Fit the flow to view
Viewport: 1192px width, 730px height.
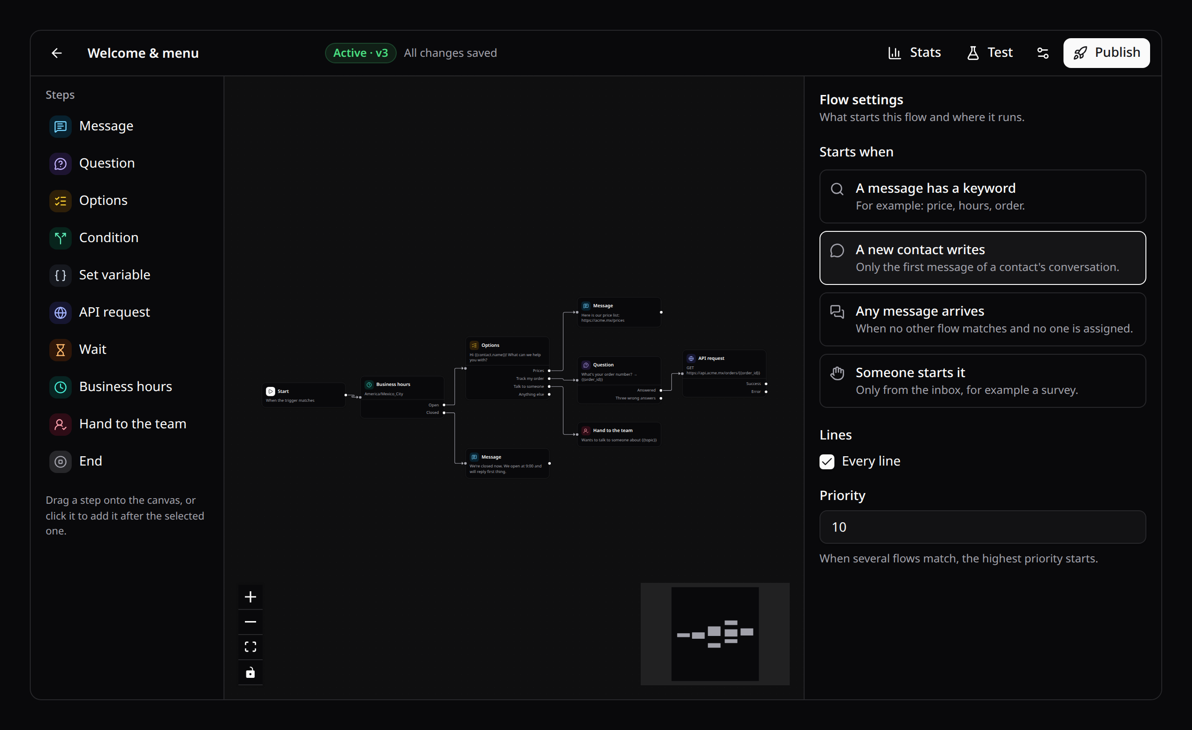point(250,647)
